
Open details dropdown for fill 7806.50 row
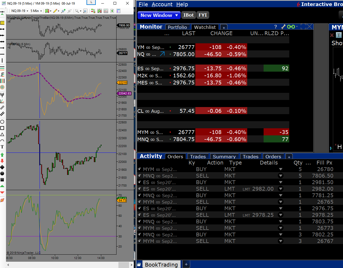(x=281, y=176)
